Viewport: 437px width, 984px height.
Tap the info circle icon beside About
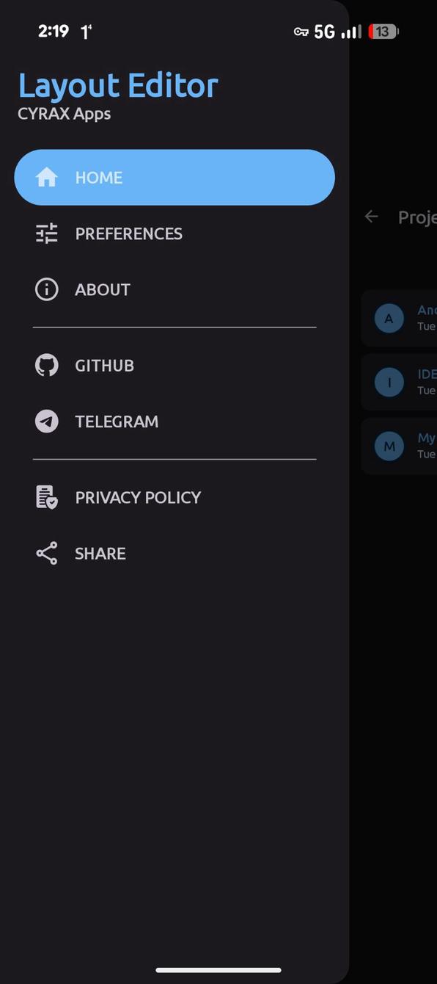[47, 289]
